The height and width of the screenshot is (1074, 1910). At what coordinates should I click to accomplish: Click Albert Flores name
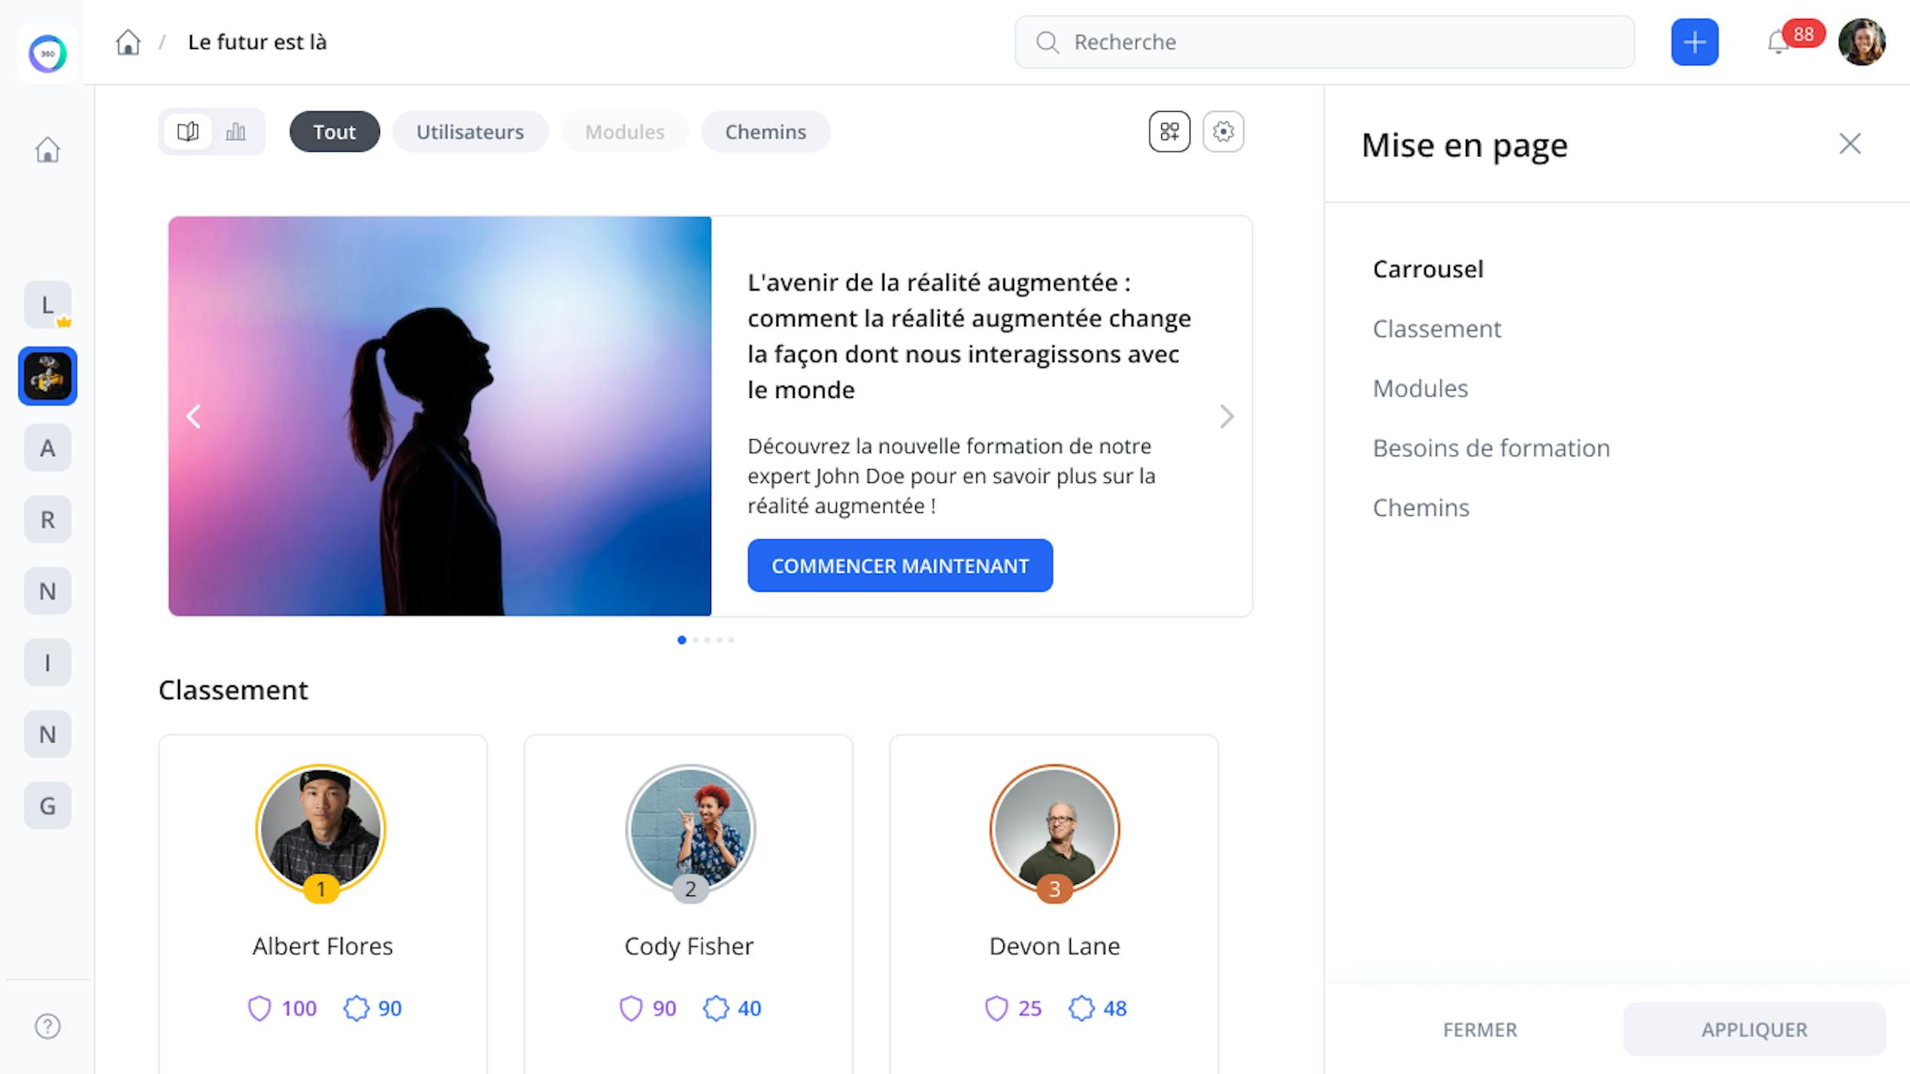click(x=323, y=946)
